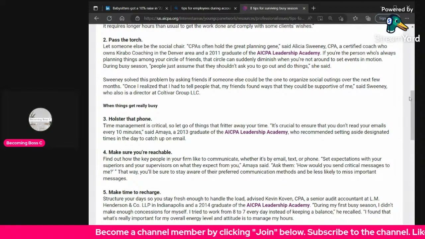Close the tips for employees search tab
Viewport: 425px width, 239px height.
[x=235, y=8]
